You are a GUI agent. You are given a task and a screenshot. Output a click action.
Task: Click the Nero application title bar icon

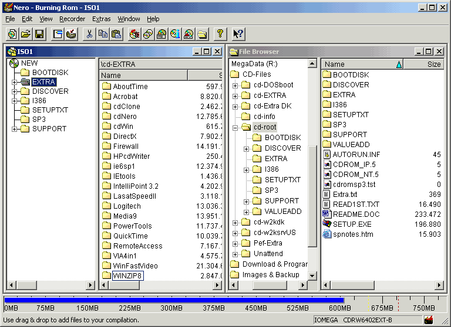coord(8,8)
